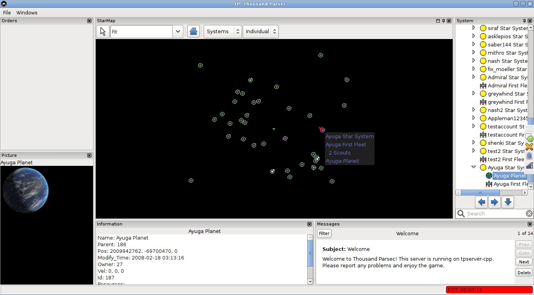Select Ayuga Planet in System tree
534x295 pixels.
click(x=510, y=176)
